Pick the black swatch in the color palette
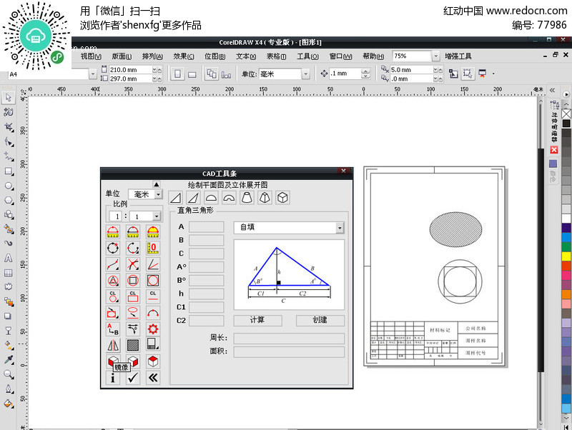Image resolution: width=572 pixels, height=430 pixels. click(x=566, y=124)
